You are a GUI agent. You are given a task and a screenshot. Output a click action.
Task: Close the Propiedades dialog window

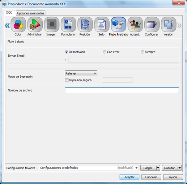click(179, 3)
